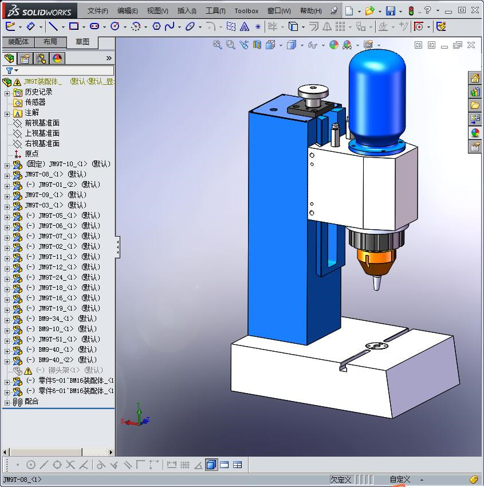Expand the 注解 tree node
Screen dimensions: 484x487
7,114
